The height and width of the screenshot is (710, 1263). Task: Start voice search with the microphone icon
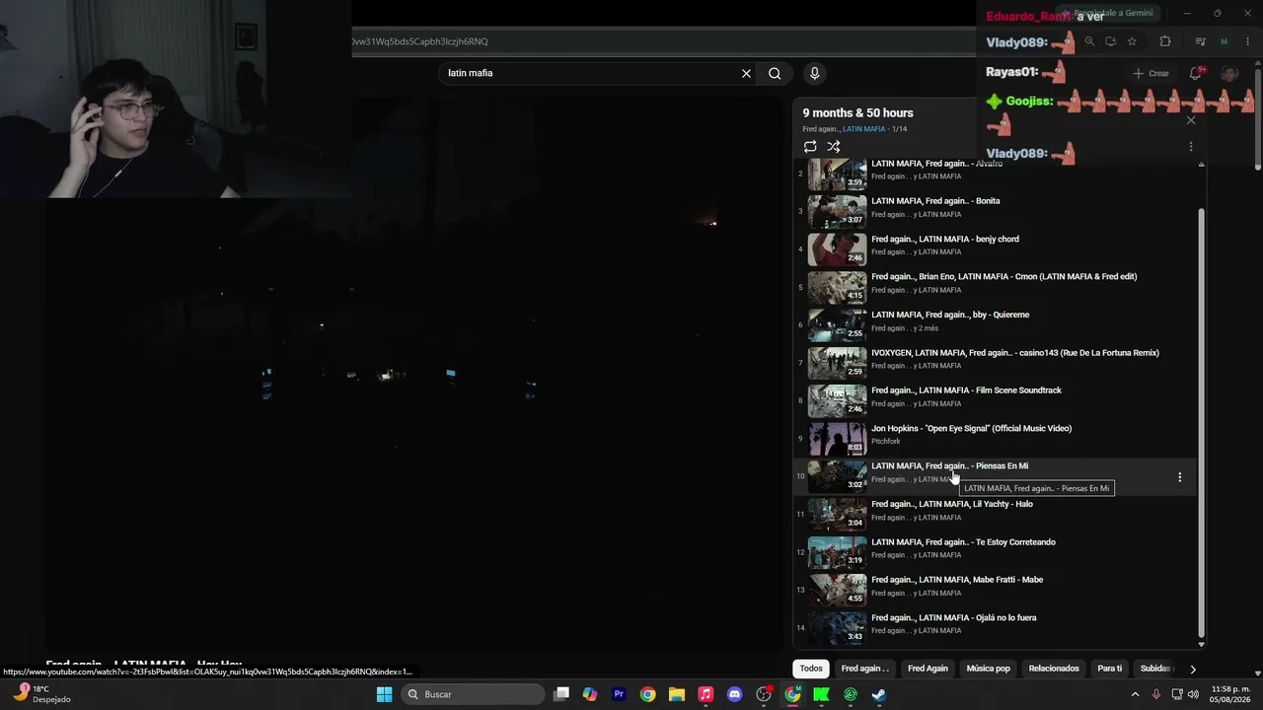814,73
